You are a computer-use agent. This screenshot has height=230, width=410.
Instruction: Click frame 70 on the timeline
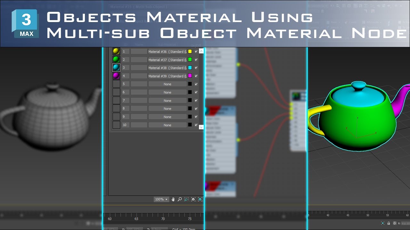163,219
